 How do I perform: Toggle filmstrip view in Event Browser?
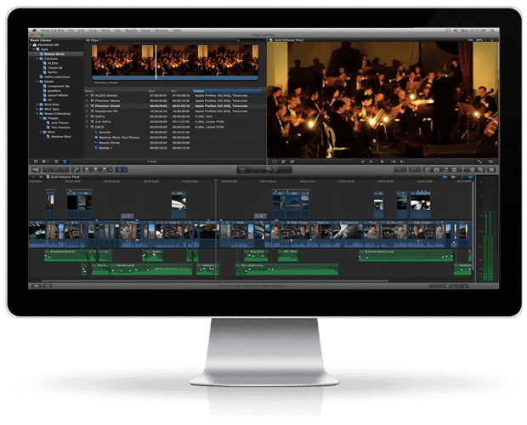tap(56, 161)
